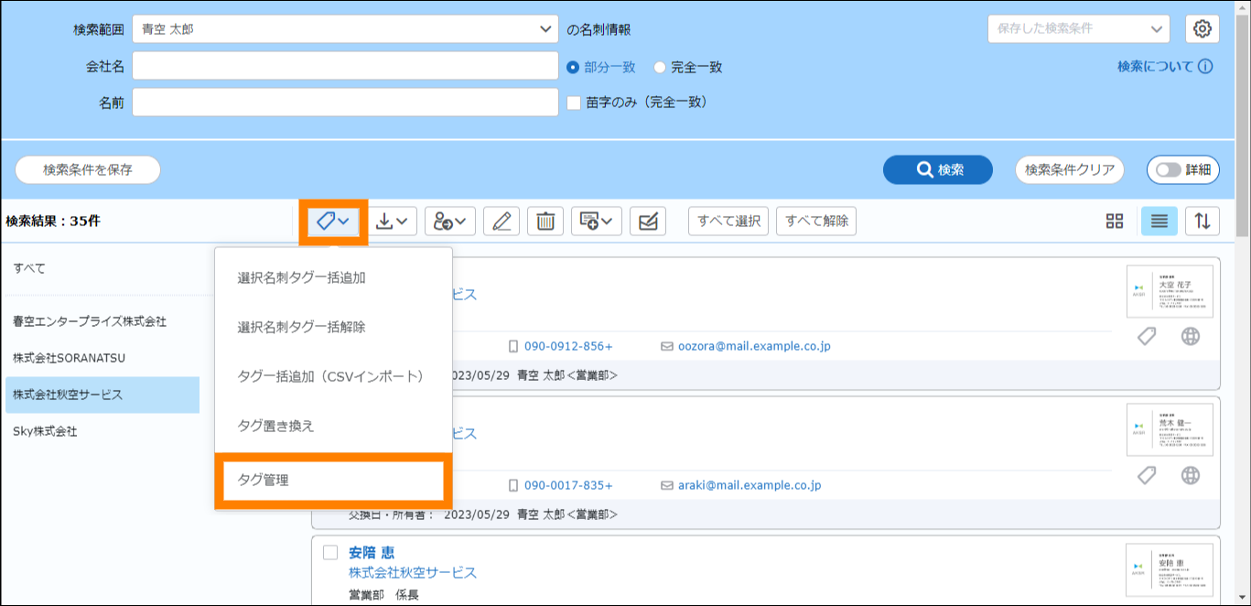Expand 検索範囲 dropdown showing 青空 太郎

click(x=345, y=29)
